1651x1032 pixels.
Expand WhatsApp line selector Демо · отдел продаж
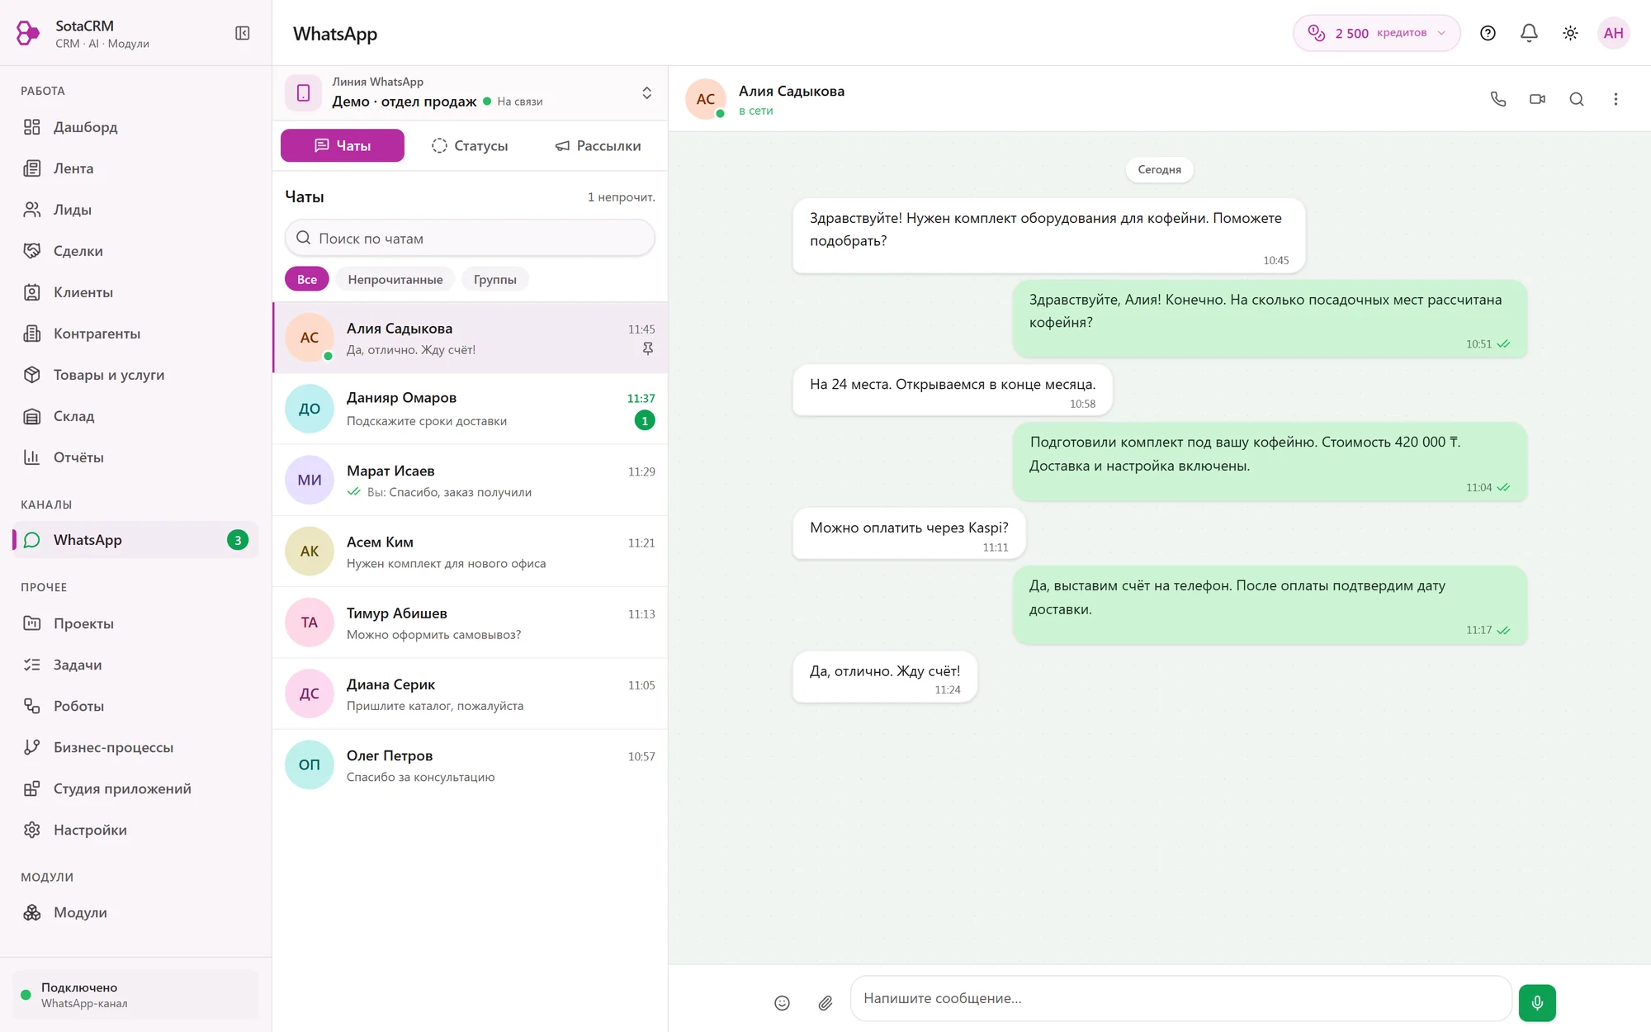[x=471, y=92]
